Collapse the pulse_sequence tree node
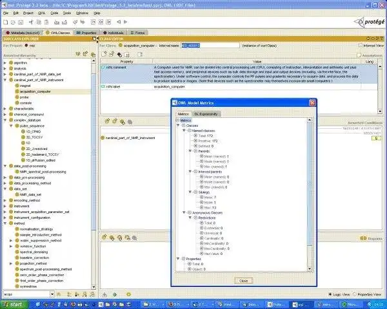The width and height of the screenshot is (387, 309). pos(11,126)
